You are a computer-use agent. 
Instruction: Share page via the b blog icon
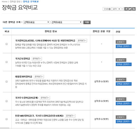click(134, 9)
